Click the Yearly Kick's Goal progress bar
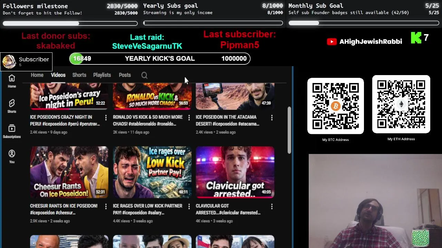442x248 pixels. pos(160,59)
